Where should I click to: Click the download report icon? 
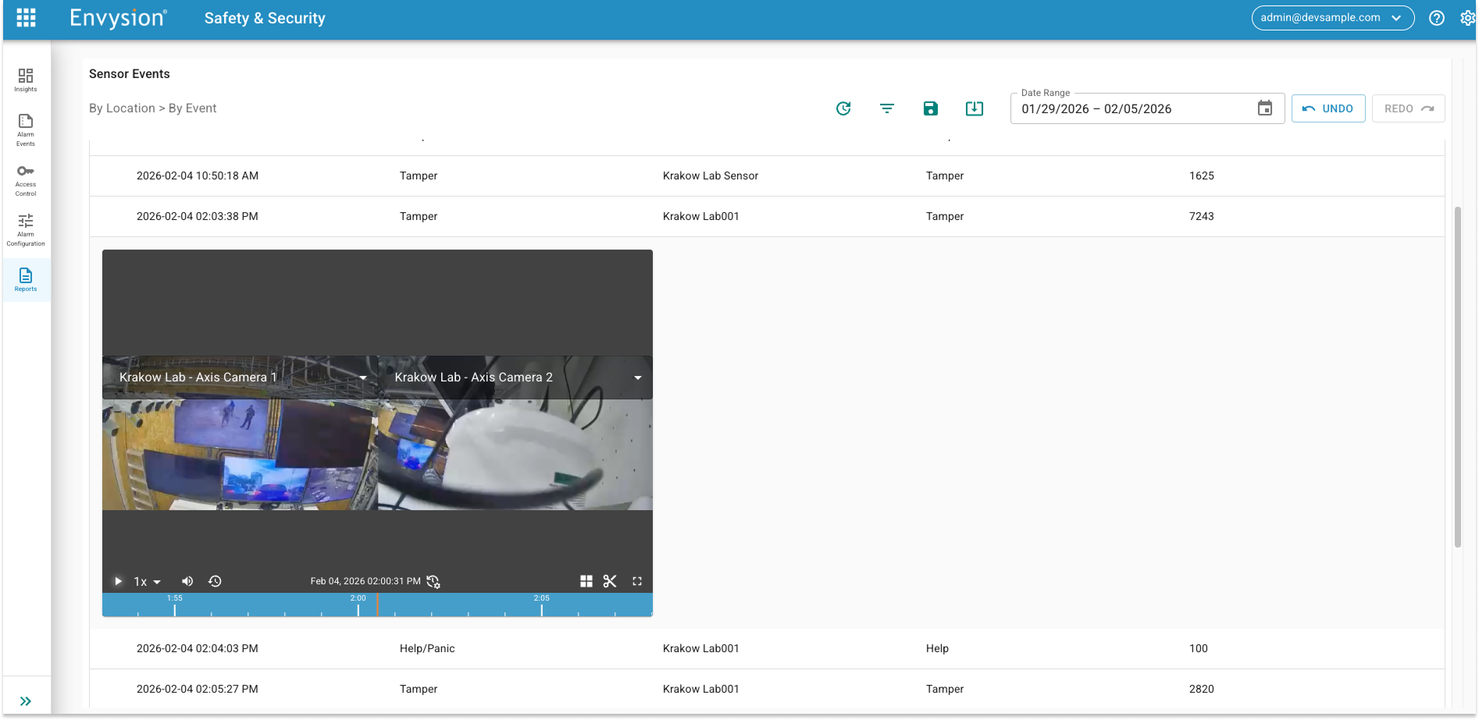pyautogui.click(x=974, y=108)
